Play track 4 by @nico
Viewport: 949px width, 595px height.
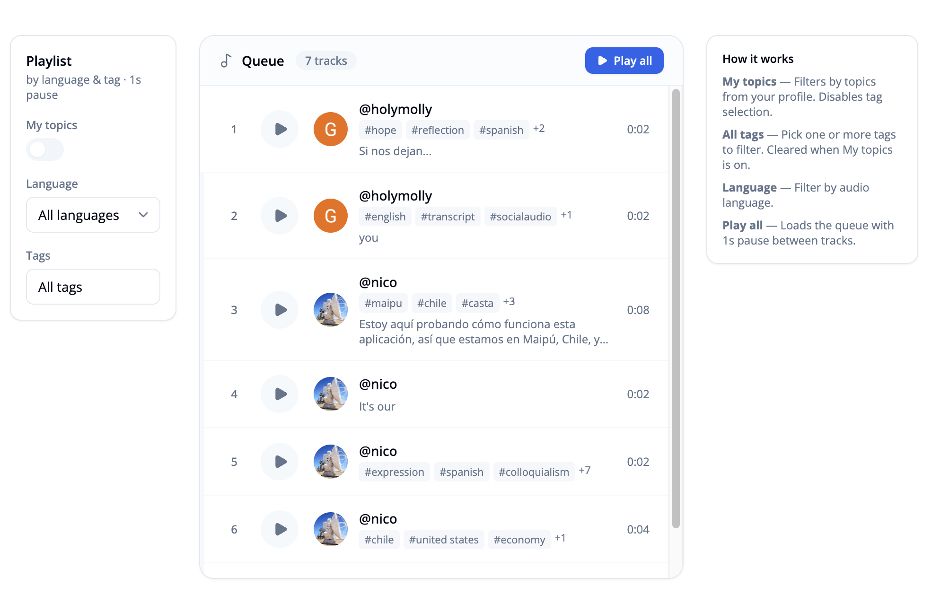click(x=280, y=394)
